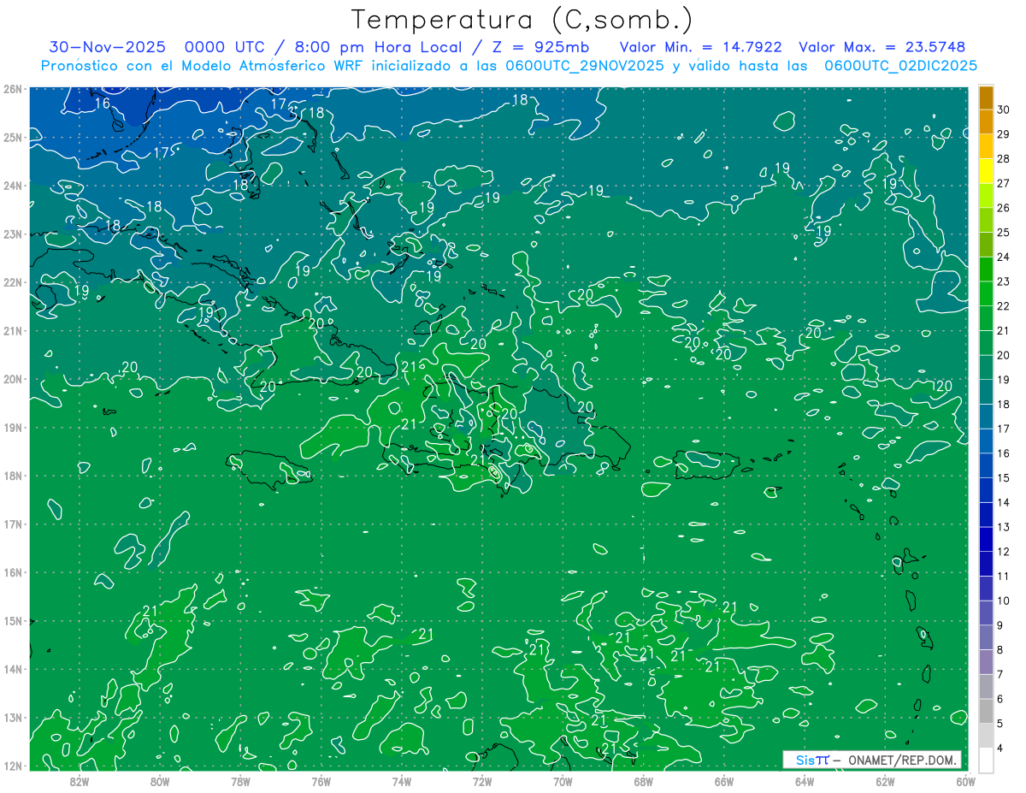Click the '70W' longitude label
This screenshot has width=1026, height=793.
(x=563, y=781)
